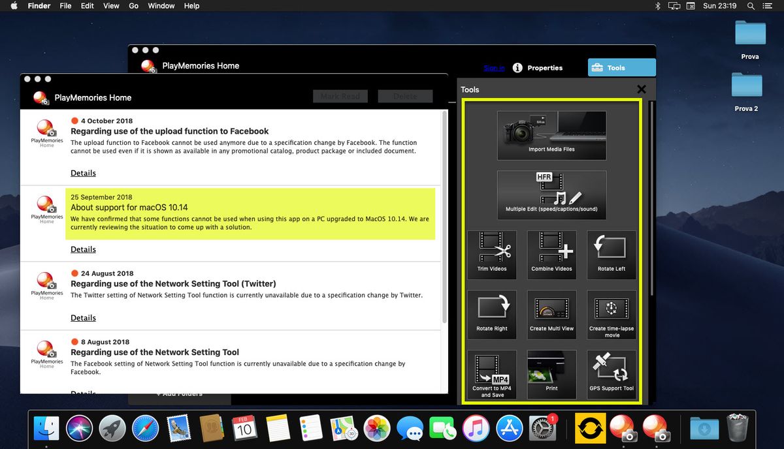Start the Create time-lapse movie tool
This screenshot has height=449, width=784.
[x=611, y=314]
